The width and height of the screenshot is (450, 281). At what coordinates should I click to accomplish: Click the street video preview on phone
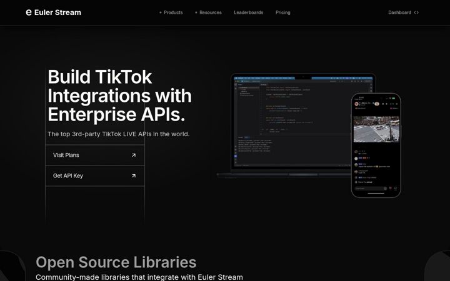click(x=376, y=129)
